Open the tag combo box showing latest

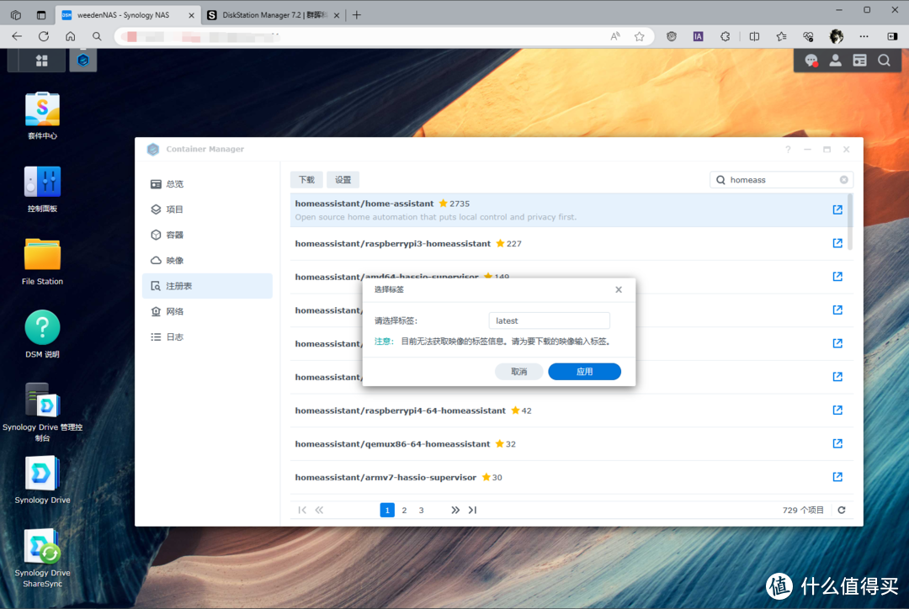pyautogui.click(x=549, y=320)
